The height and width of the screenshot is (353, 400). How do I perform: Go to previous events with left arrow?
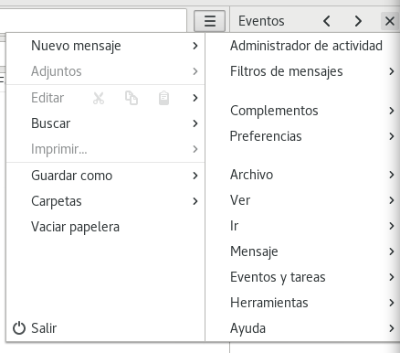[327, 21]
